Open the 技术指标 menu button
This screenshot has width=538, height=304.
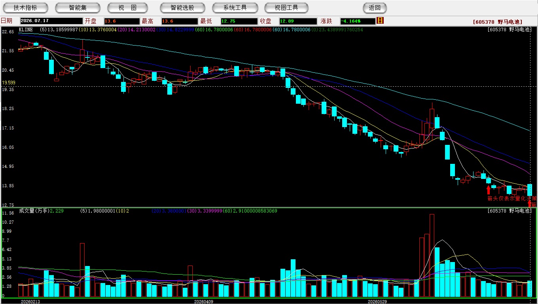click(x=25, y=8)
